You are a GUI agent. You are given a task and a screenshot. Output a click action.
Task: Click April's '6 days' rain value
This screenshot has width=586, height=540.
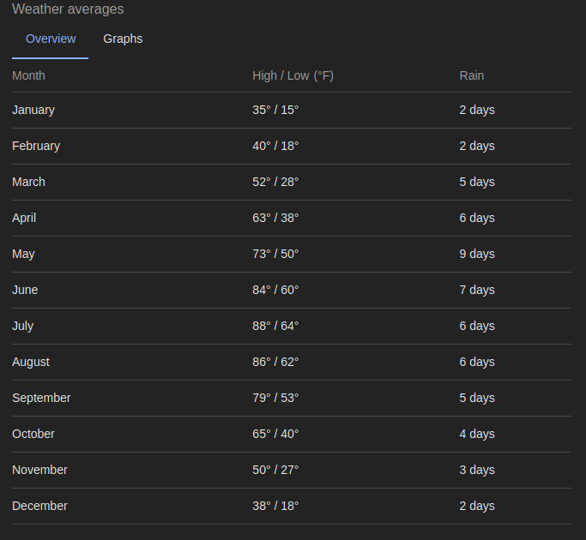click(x=477, y=218)
